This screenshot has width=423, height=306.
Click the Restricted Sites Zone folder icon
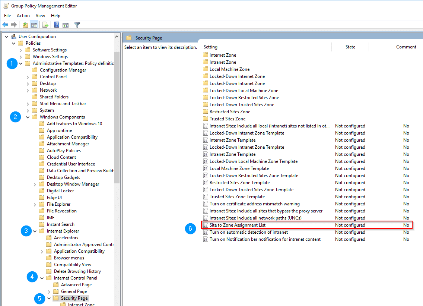206,111
